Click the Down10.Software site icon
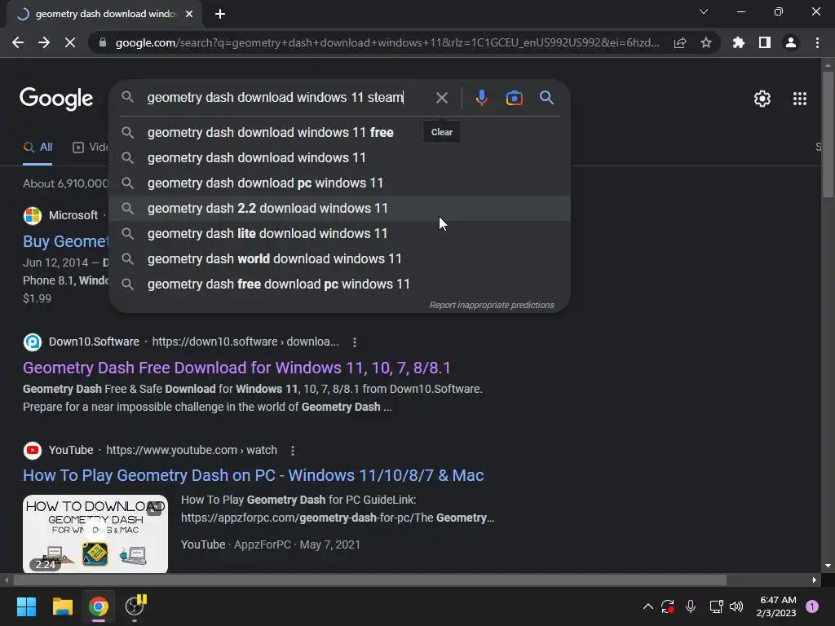835x626 pixels. (x=33, y=342)
